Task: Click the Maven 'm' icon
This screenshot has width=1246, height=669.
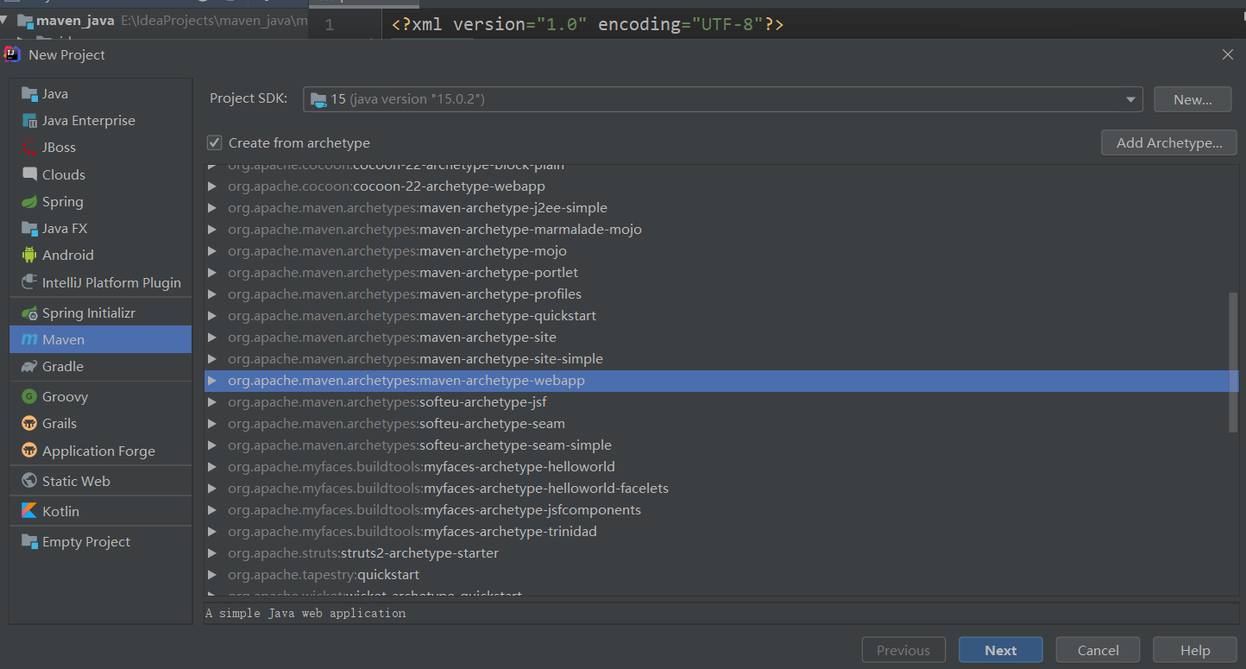Action: point(29,340)
